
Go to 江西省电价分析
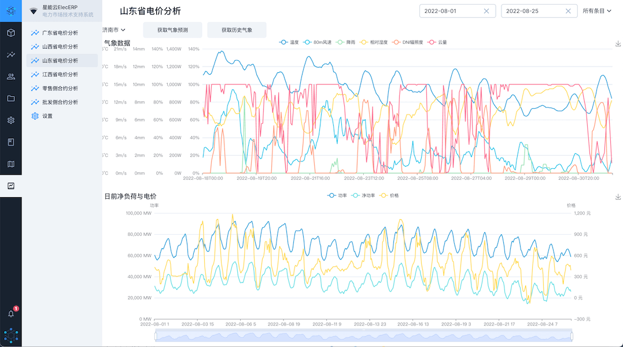62,74
